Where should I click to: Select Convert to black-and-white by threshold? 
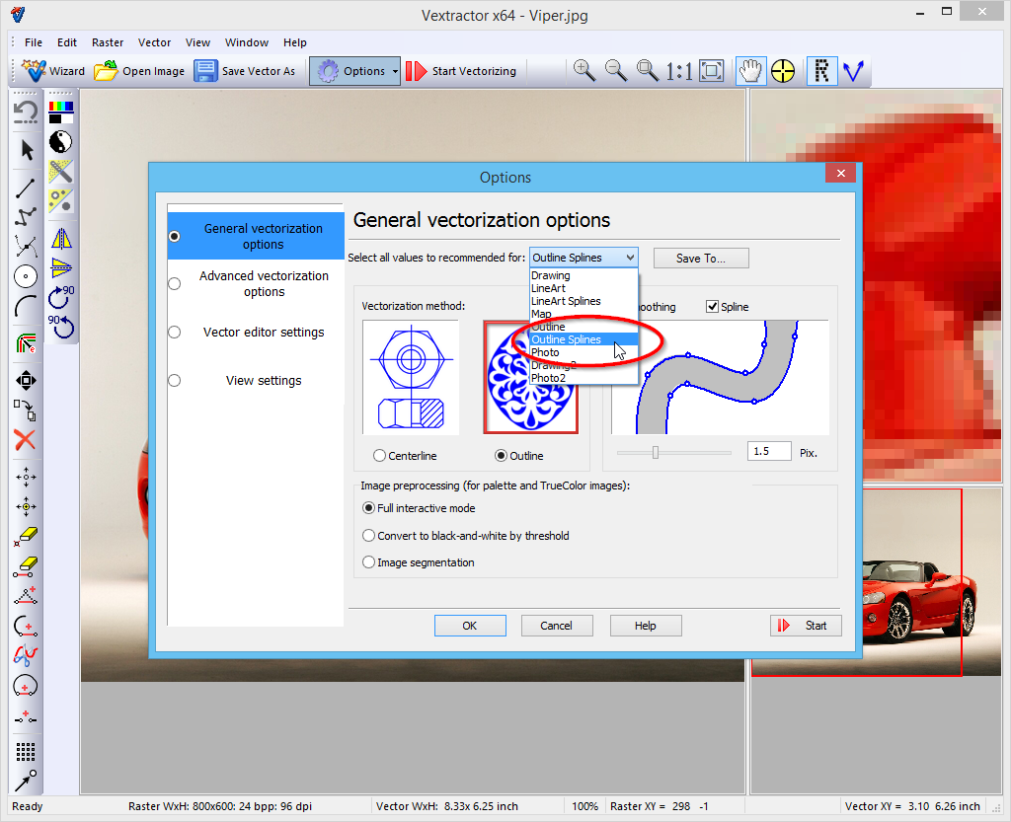point(369,536)
